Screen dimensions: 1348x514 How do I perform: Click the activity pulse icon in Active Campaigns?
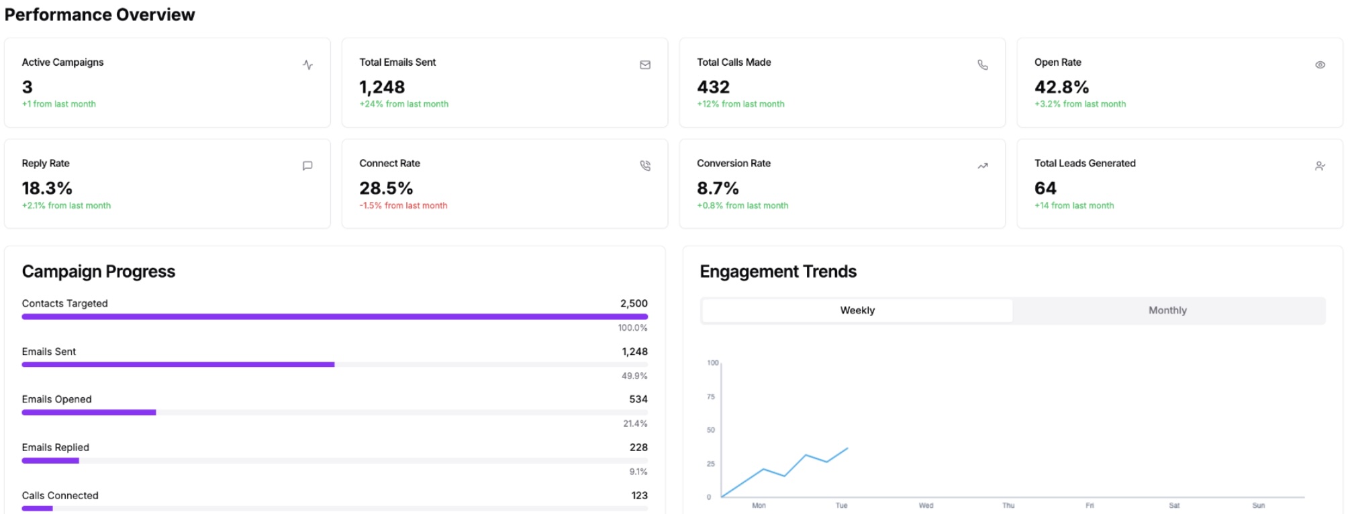307,65
